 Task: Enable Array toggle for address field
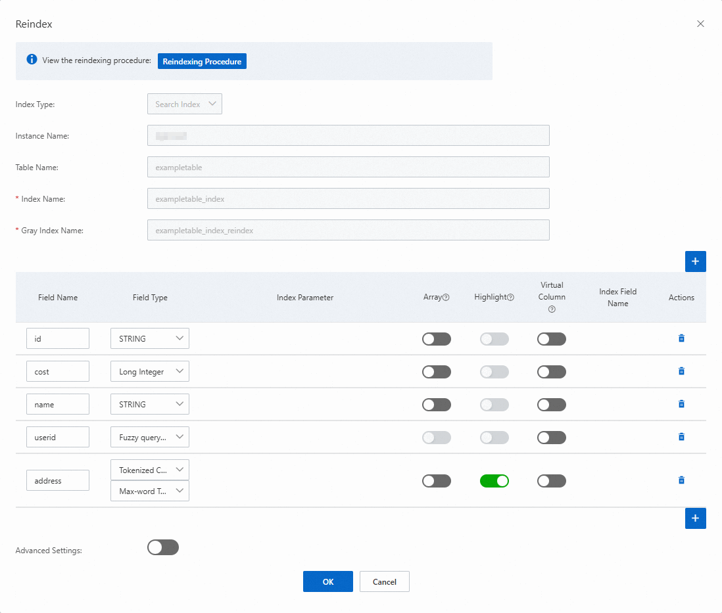click(x=437, y=481)
